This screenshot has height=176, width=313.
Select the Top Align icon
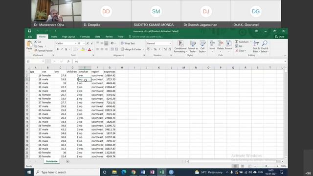click(x=98, y=43)
